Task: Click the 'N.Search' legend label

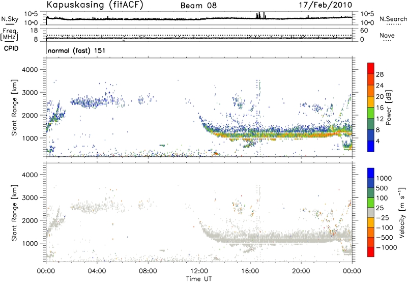Action: [x=393, y=19]
